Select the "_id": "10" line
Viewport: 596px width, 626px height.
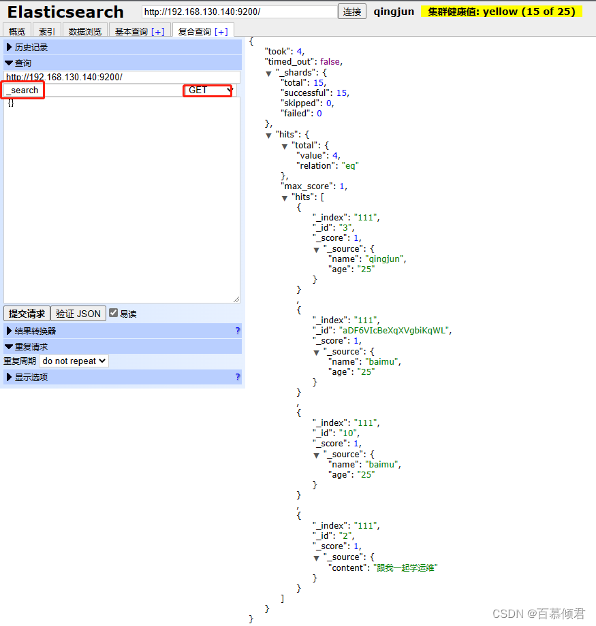pos(336,433)
